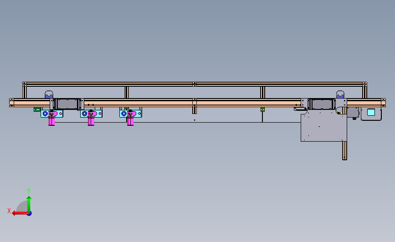Image resolution: width=395 pixels, height=242 pixels.
Task: Select the vertical leg below the gray plate
Action: tap(344, 151)
